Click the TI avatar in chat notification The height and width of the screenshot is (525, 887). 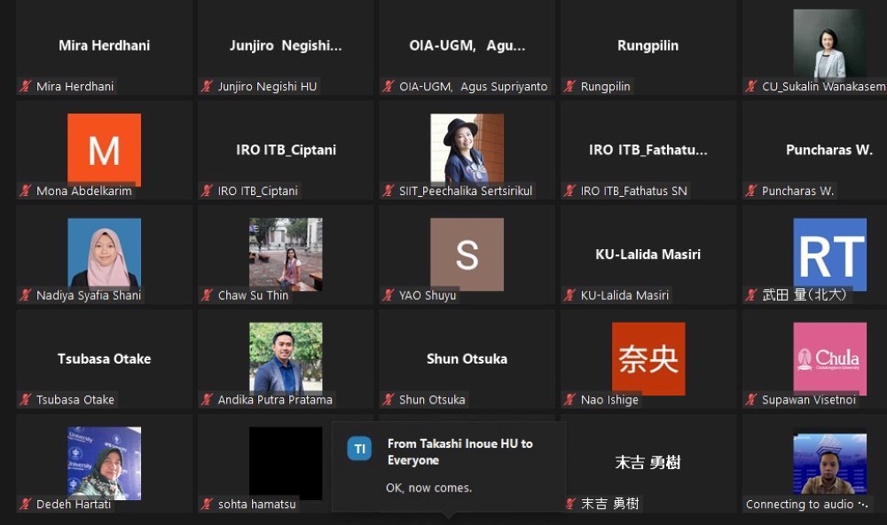tap(359, 449)
